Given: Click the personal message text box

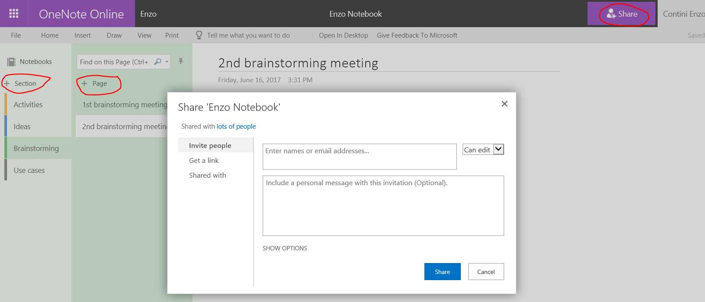Looking at the screenshot, I should point(383,206).
